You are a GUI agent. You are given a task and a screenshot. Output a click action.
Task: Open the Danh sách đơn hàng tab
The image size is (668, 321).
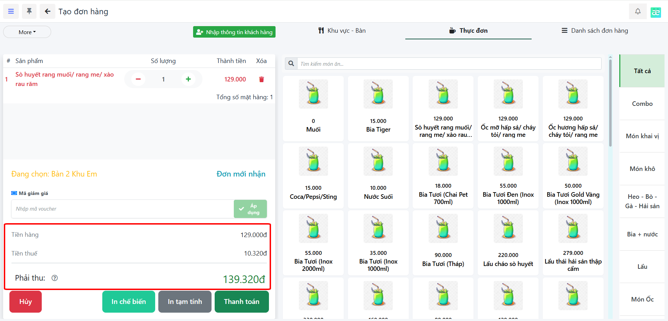click(595, 31)
